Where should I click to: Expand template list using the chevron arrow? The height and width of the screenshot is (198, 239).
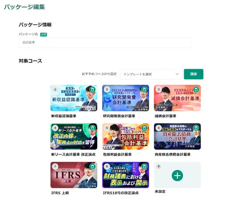pos(177,74)
